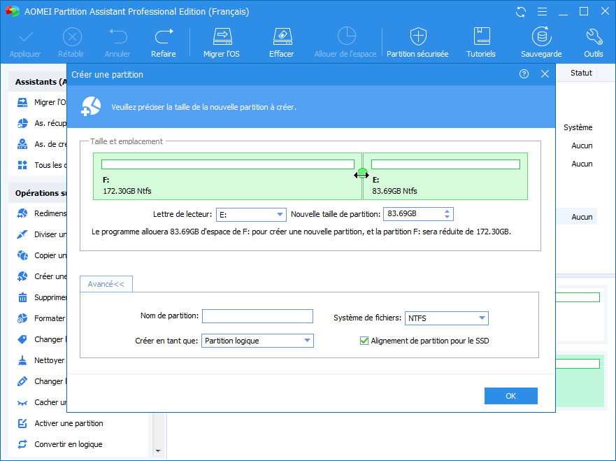Image resolution: width=616 pixels, height=461 pixels.
Task: Click the Refaire redo arrow icon
Action: tap(164, 36)
